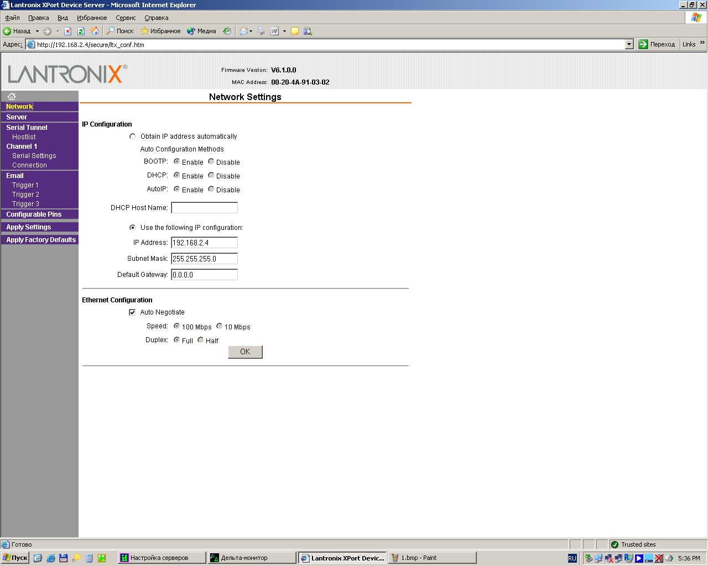
Task: Click the Lantronix logo
Action: (67, 74)
